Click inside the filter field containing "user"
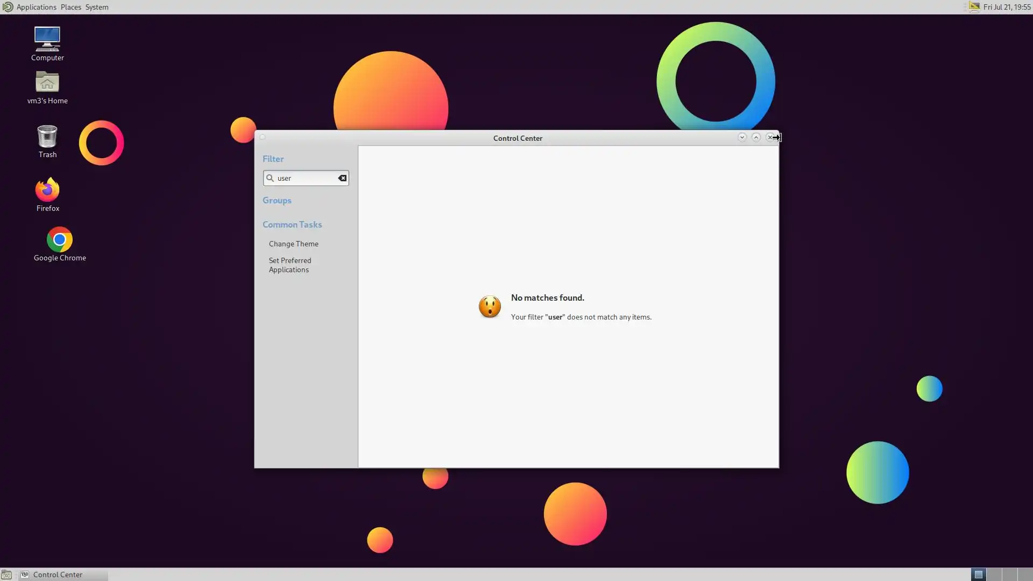 point(307,178)
